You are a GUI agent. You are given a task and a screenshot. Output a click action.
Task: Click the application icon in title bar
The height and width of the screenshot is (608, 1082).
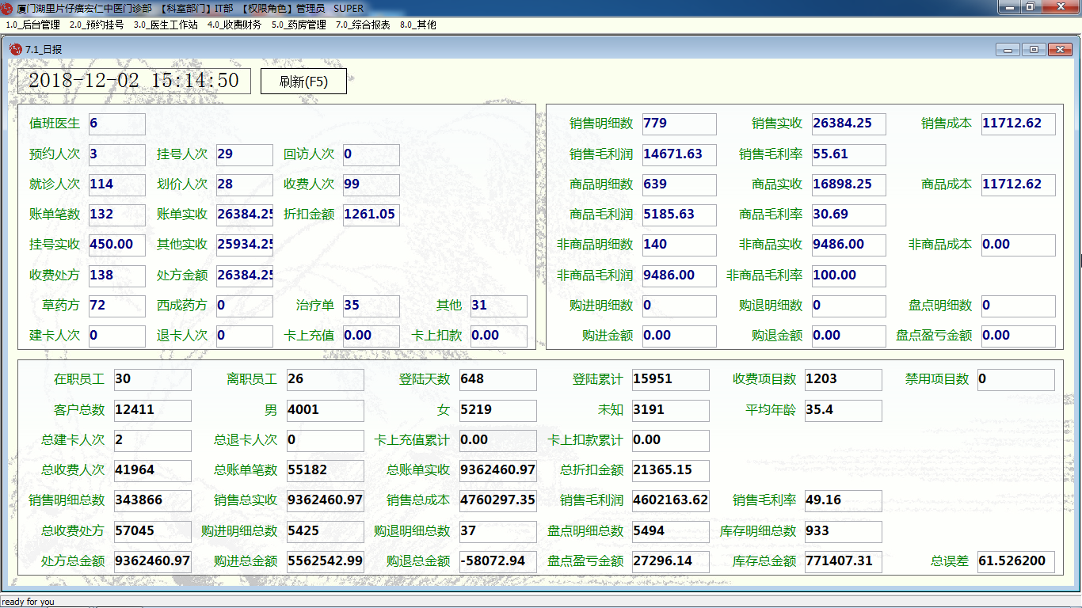pyautogui.click(x=7, y=8)
